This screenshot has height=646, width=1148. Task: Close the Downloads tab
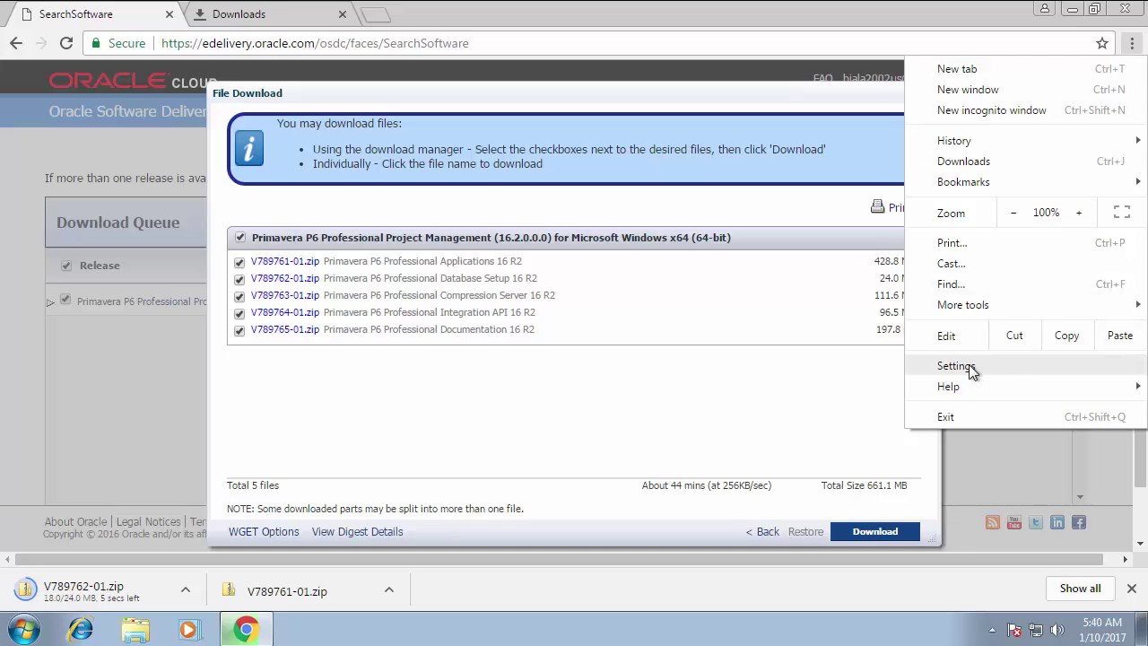pos(342,14)
